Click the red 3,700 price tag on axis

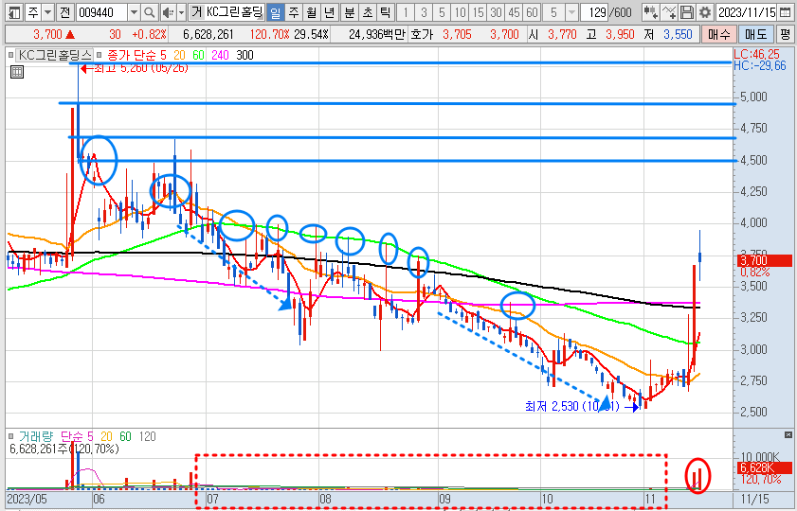click(764, 261)
